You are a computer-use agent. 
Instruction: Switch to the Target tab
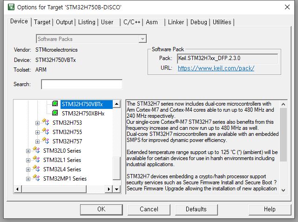[42, 22]
